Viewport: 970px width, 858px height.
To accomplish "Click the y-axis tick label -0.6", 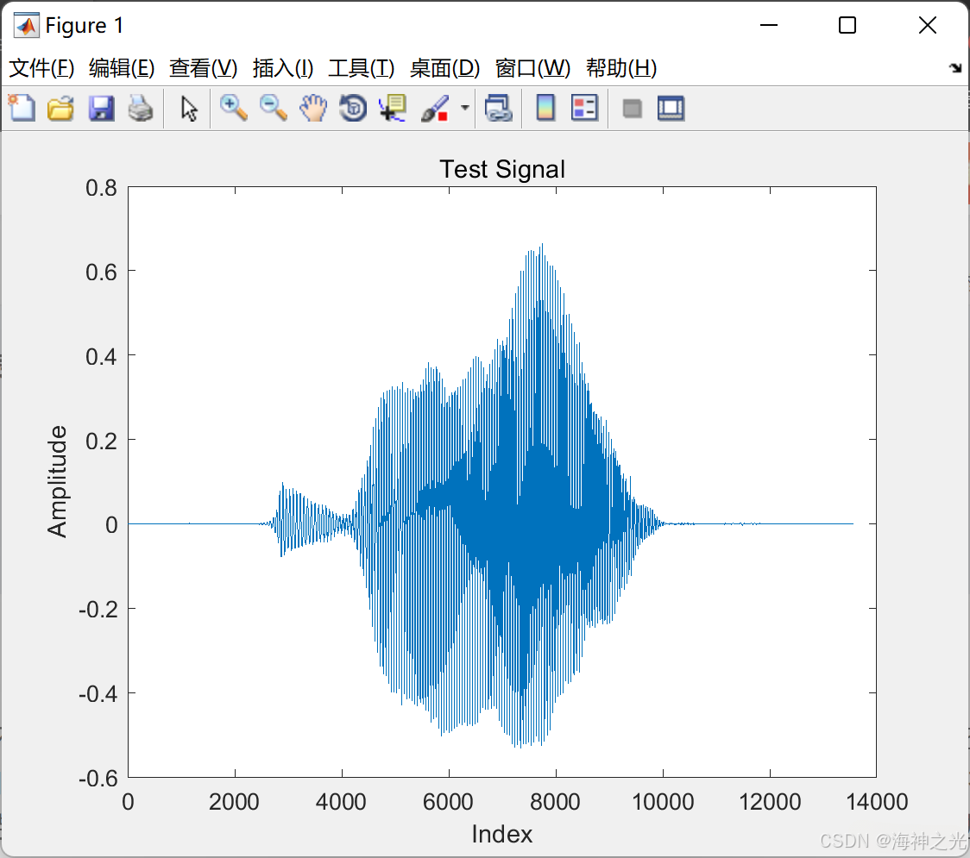I will 98,779.
